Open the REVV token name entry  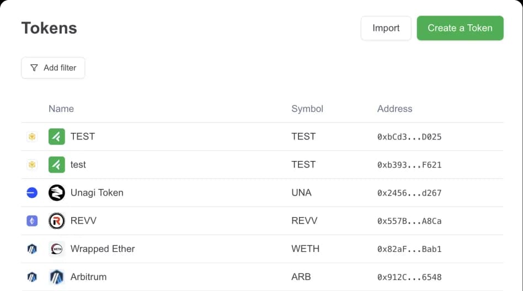[x=83, y=221]
